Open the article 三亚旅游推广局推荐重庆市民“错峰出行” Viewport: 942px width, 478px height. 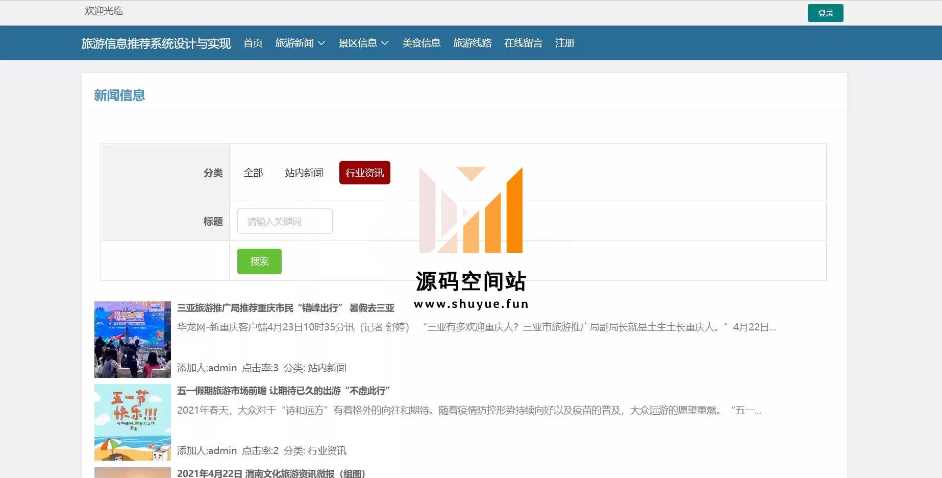coord(286,308)
